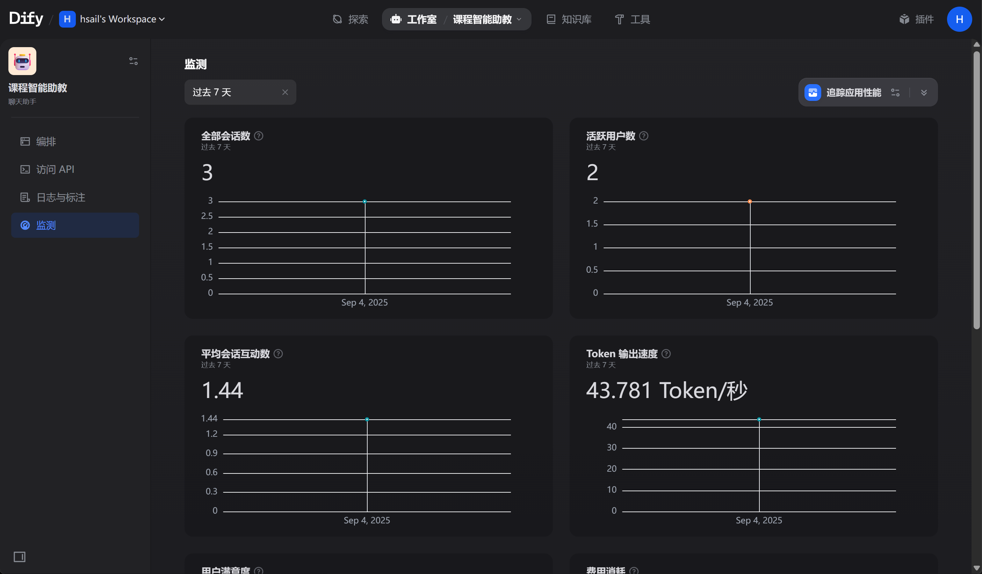Viewport: 982px width, 574px height.
Task: Select 编排 (Orchestrate) in the sidebar
Action: (x=75, y=141)
